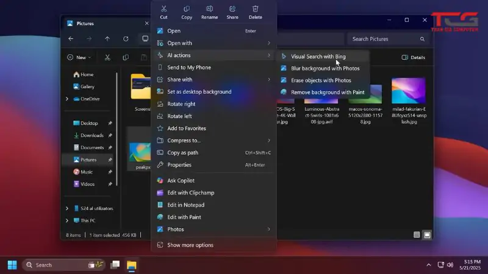Switch to list details view icon

(417, 235)
